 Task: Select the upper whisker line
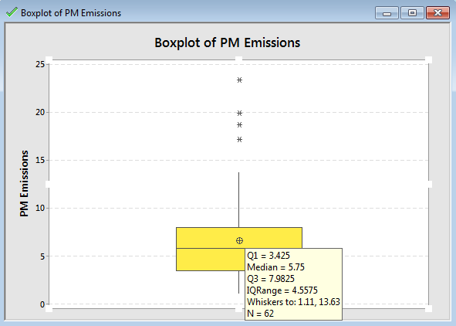click(x=238, y=199)
